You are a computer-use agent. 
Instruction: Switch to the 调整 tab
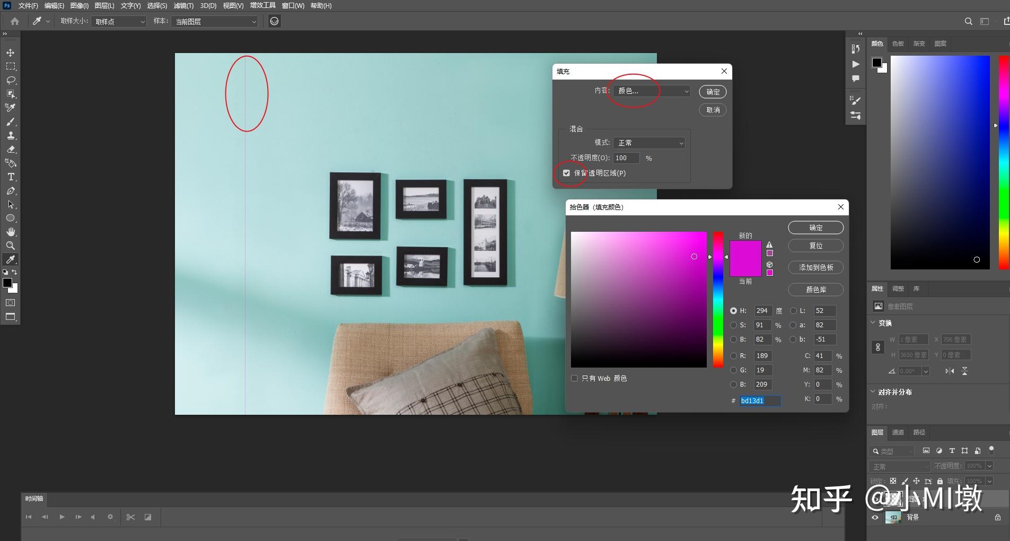coord(898,289)
